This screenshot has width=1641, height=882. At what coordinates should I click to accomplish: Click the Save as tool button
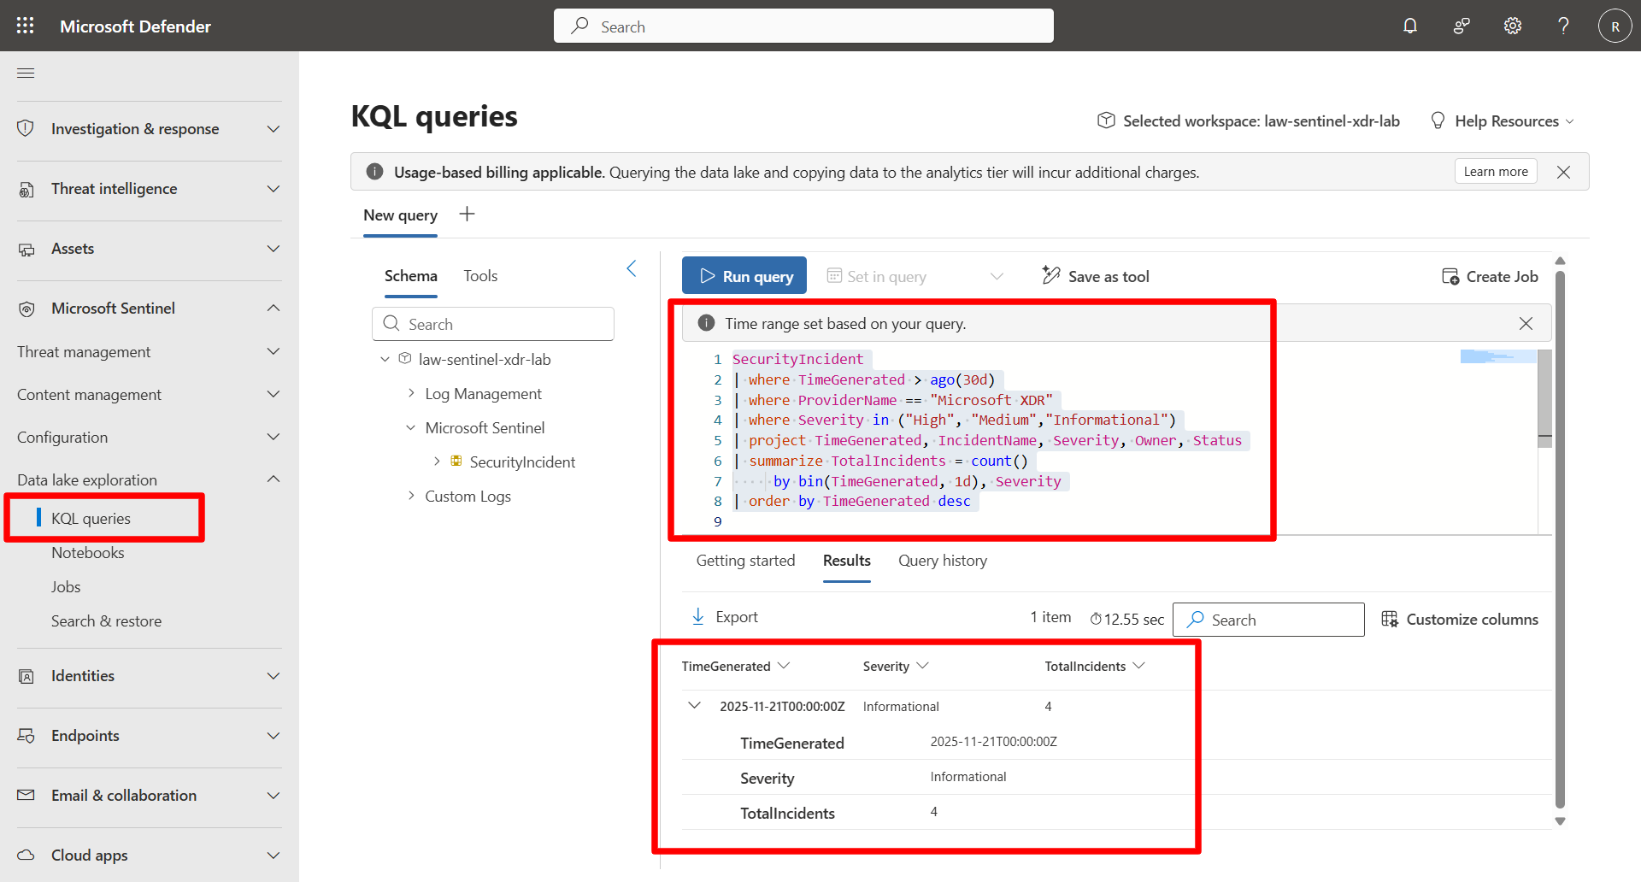point(1096,276)
